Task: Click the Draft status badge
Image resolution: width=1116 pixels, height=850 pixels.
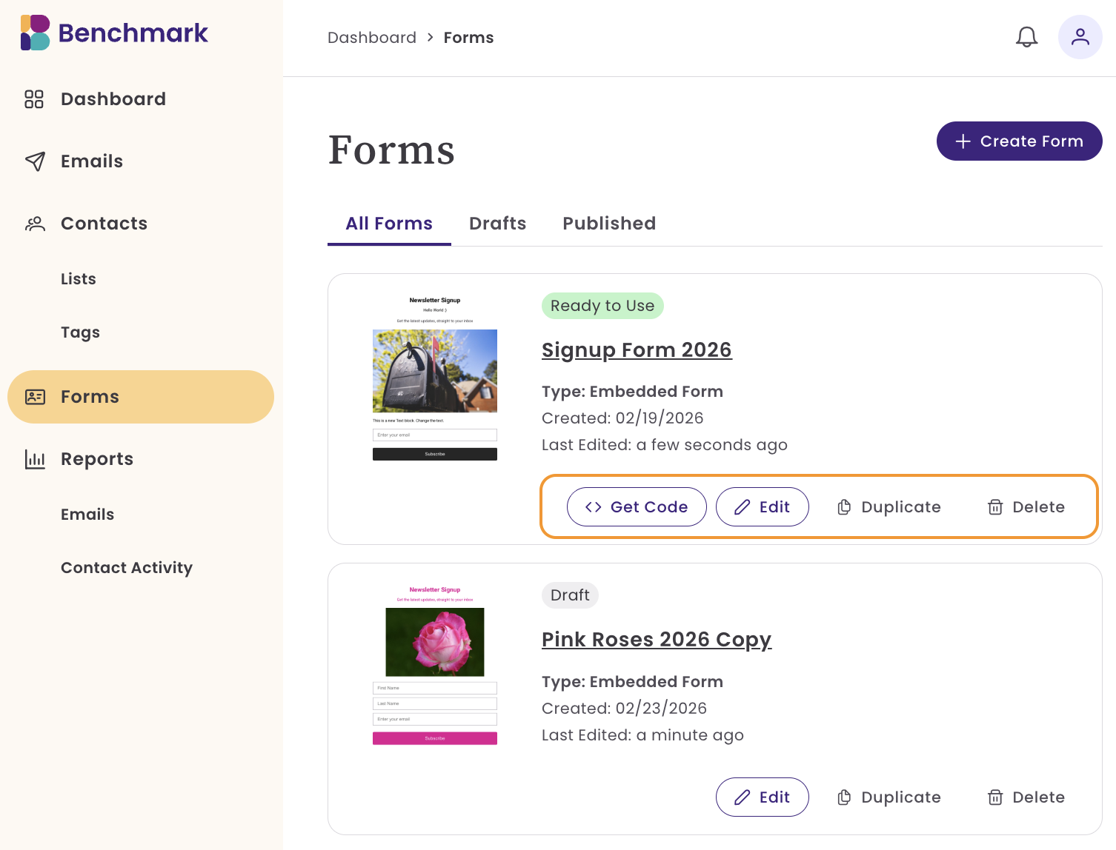Action: click(570, 595)
